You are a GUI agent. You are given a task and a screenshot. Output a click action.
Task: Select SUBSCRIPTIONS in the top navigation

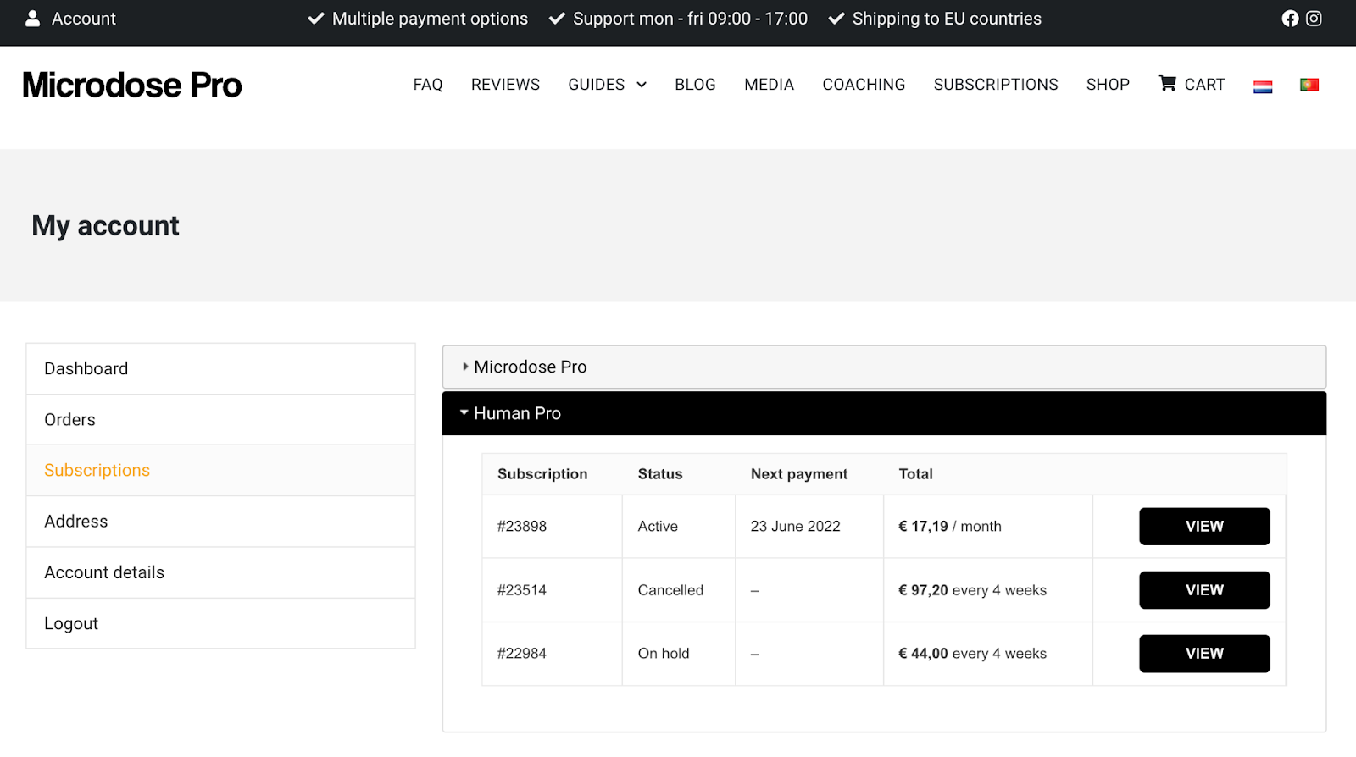pos(996,85)
